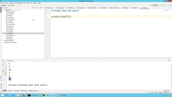Image resolution: width=172 pixels, height=97 pixels.
Task: Open the VCS menu
Action: pos(31,3)
